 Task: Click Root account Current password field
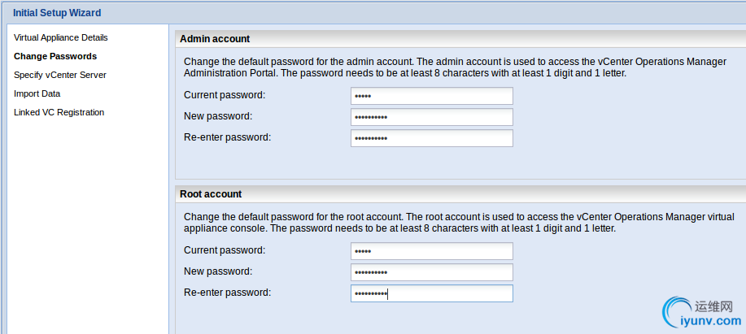(432, 251)
